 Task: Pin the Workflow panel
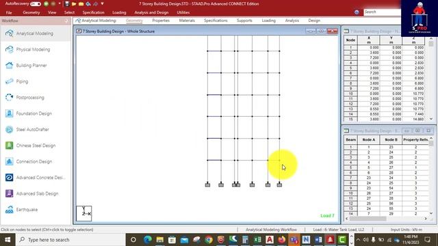(x=66, y=21)
